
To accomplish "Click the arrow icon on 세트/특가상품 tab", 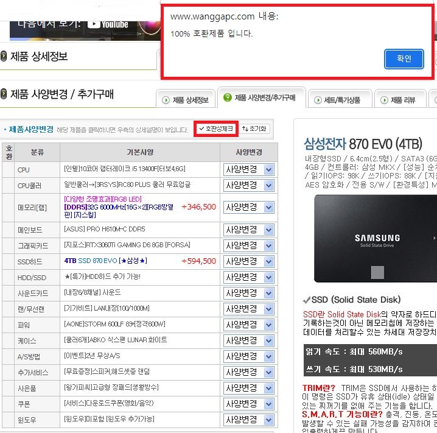I will pos(318,100).
